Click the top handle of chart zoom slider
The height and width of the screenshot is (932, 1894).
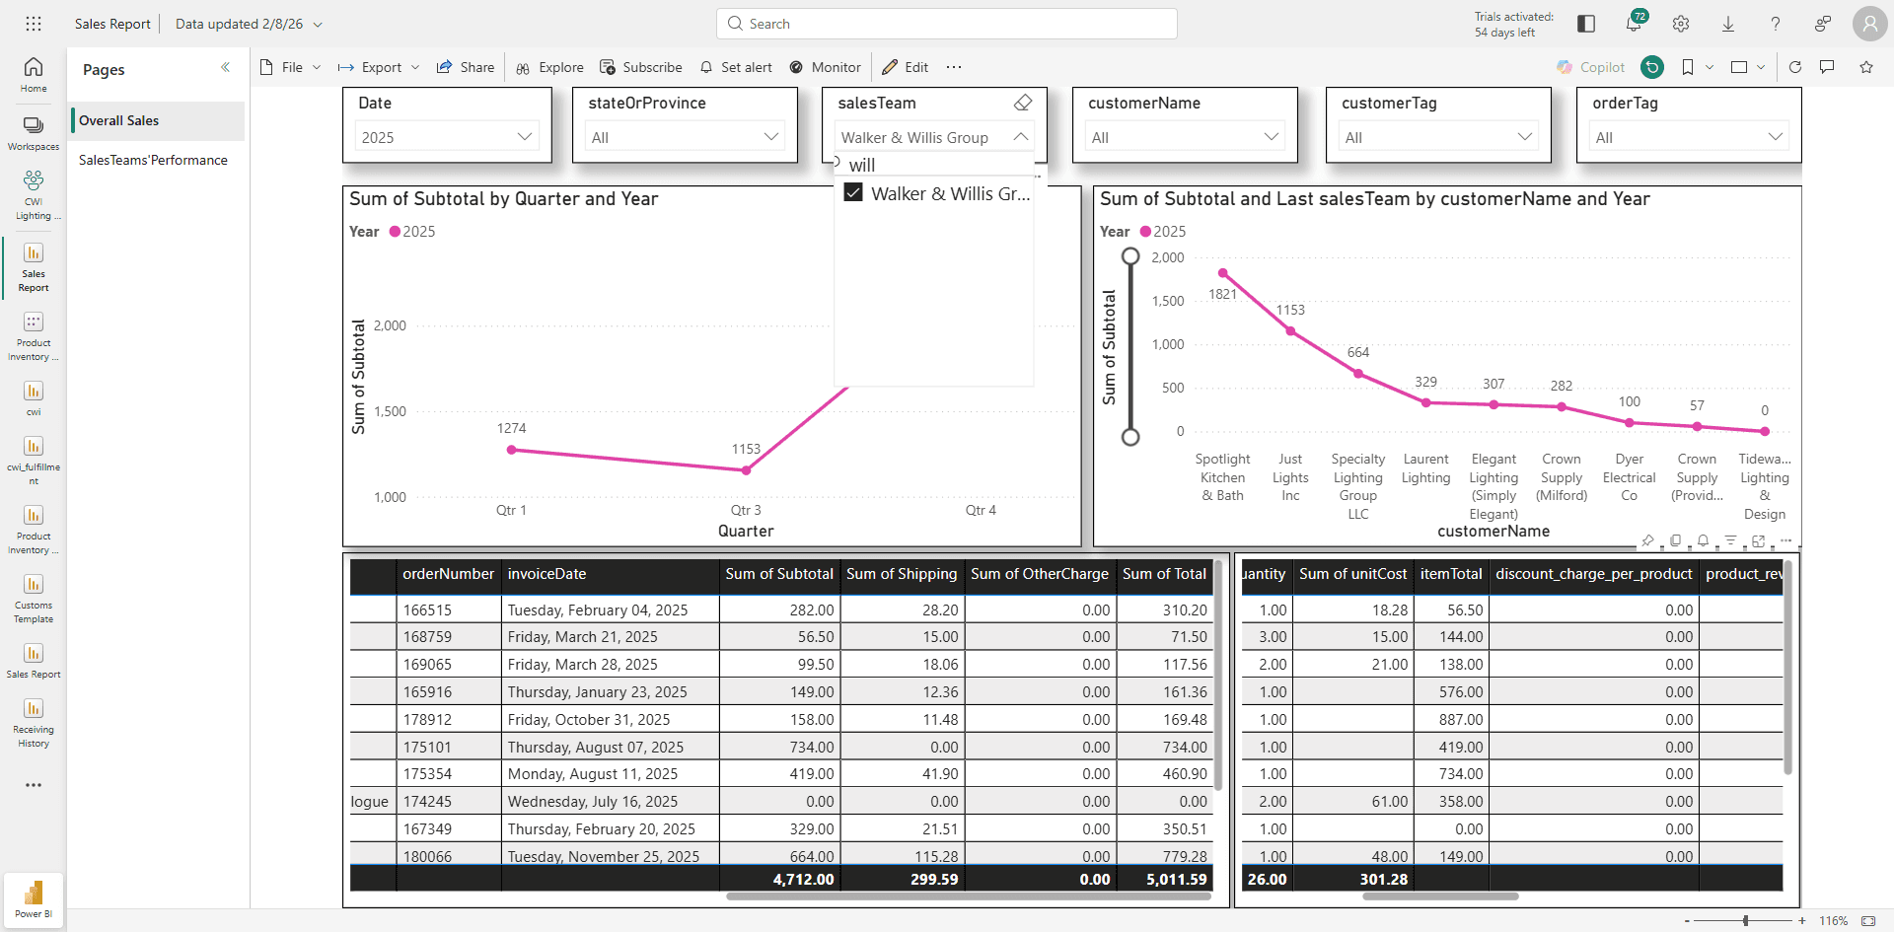(1130, 256)
